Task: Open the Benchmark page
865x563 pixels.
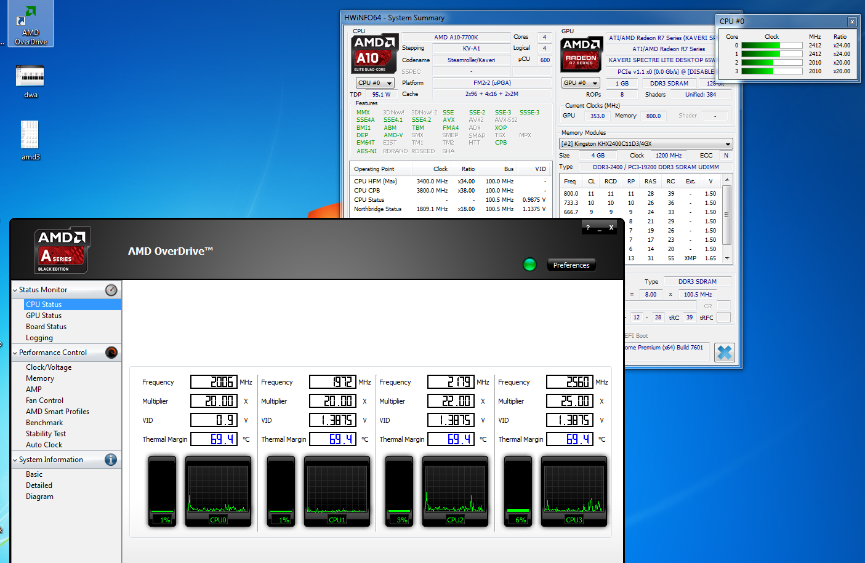Action: tap(44, 423)
